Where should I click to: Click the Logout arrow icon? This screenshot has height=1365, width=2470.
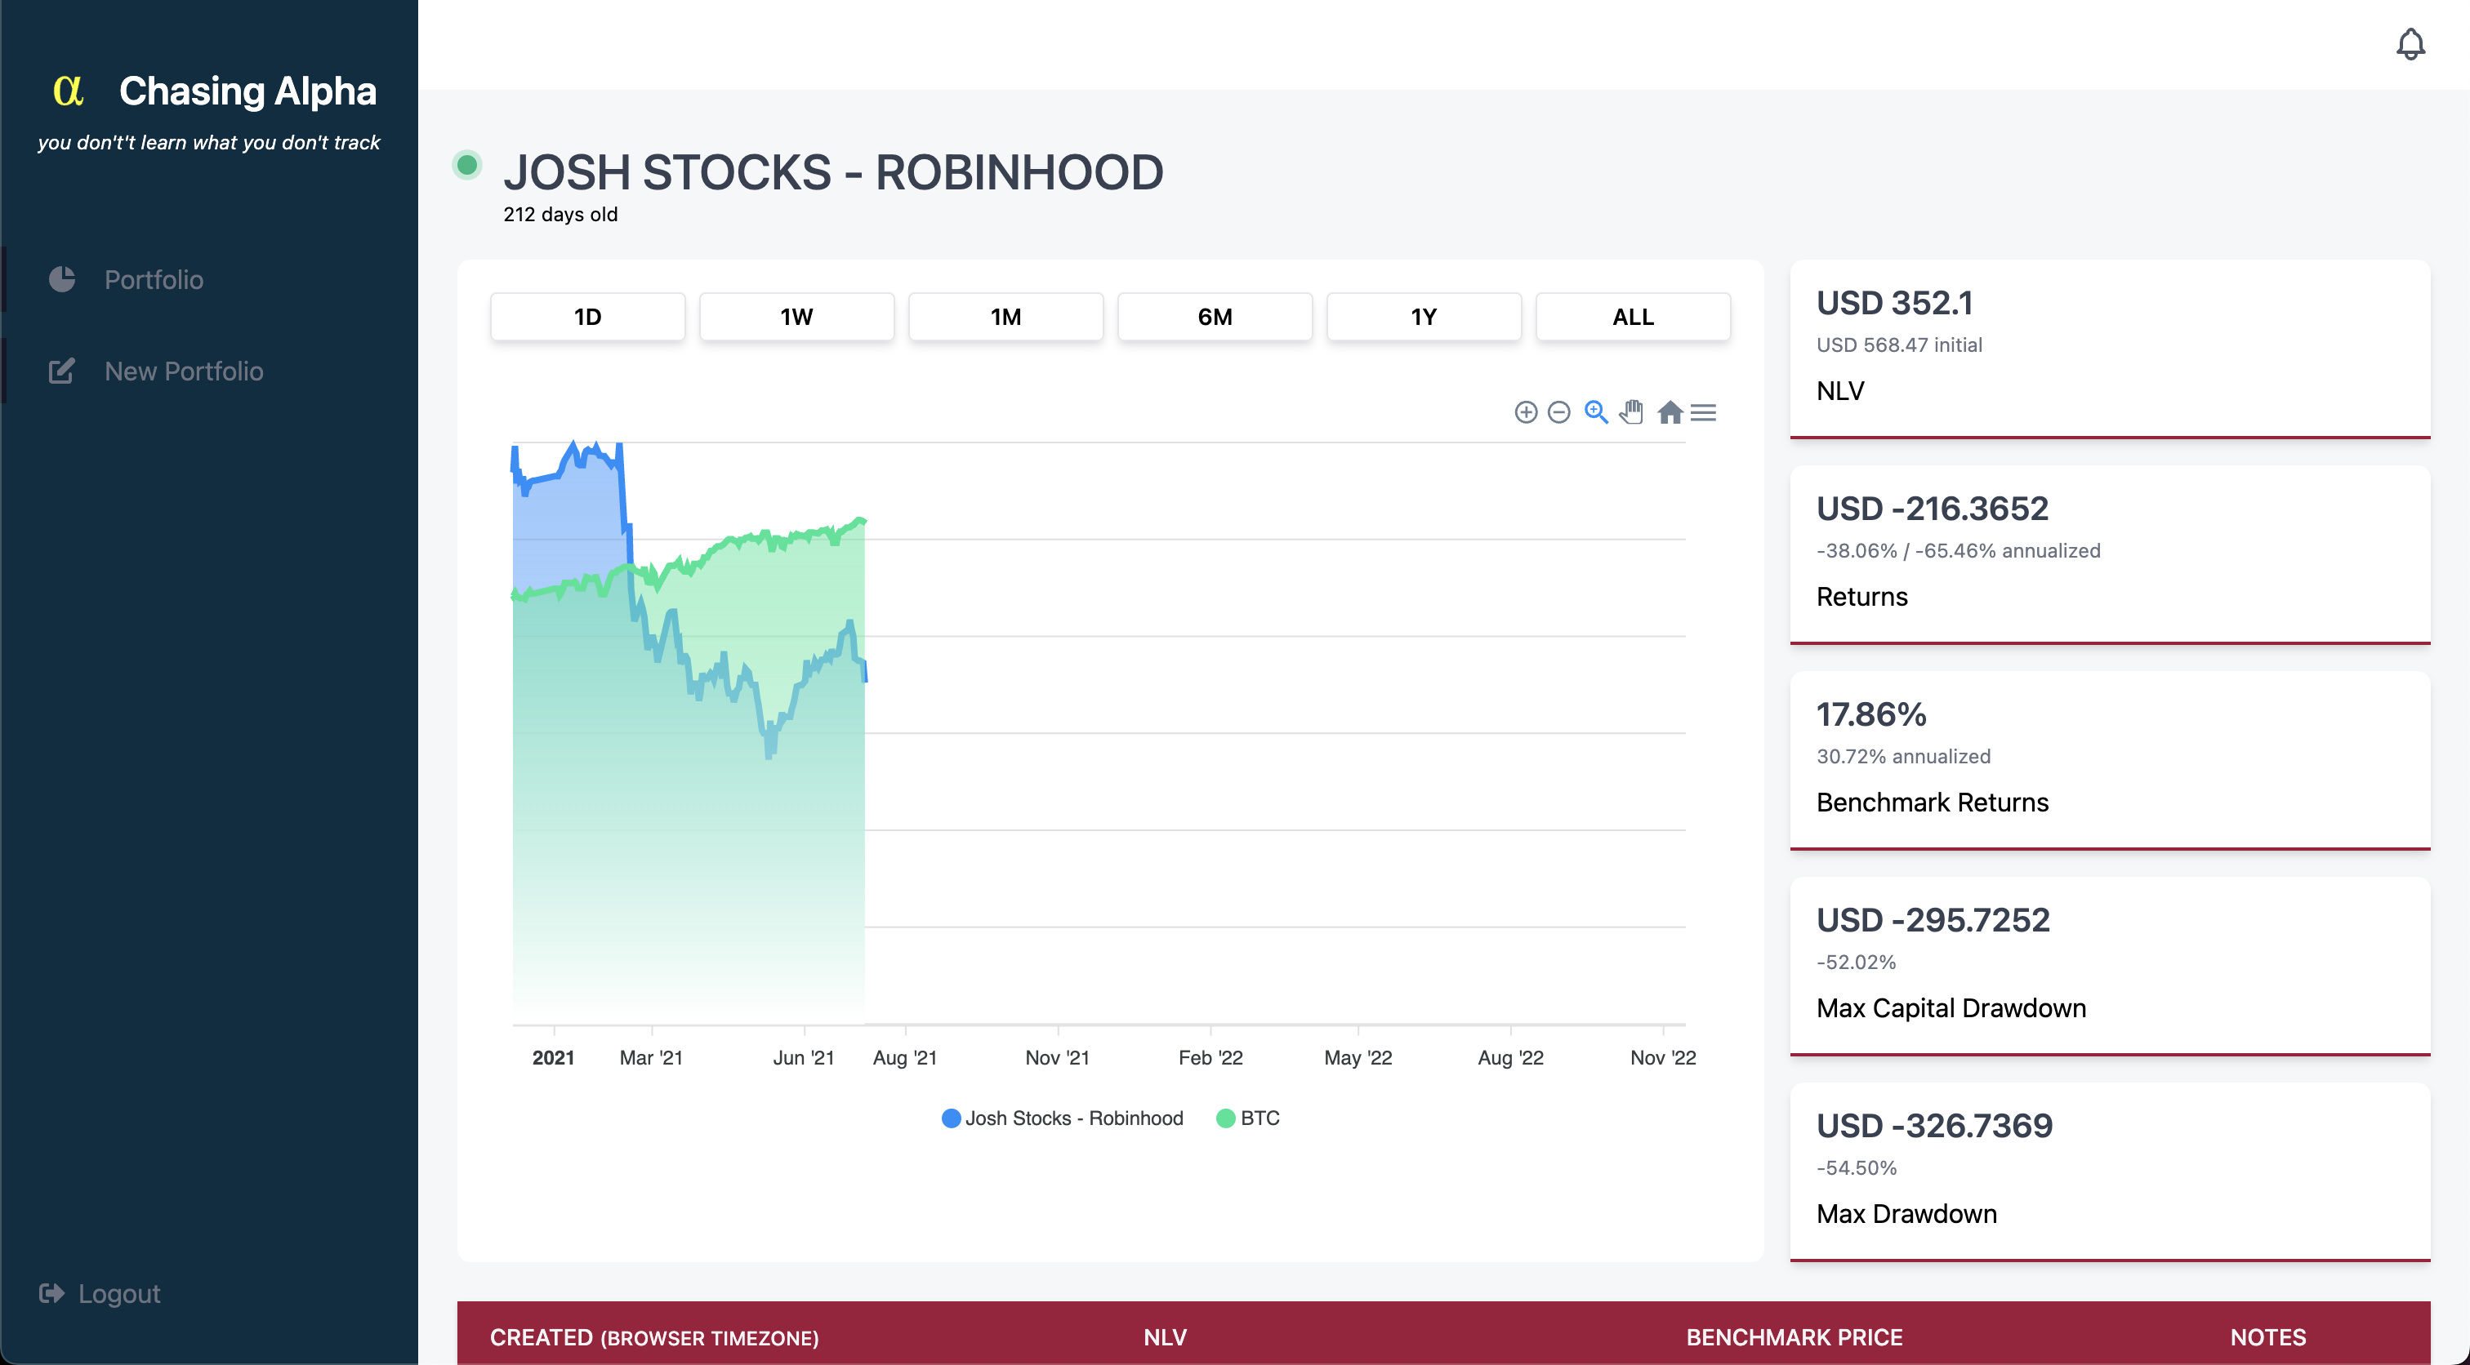51,1293
